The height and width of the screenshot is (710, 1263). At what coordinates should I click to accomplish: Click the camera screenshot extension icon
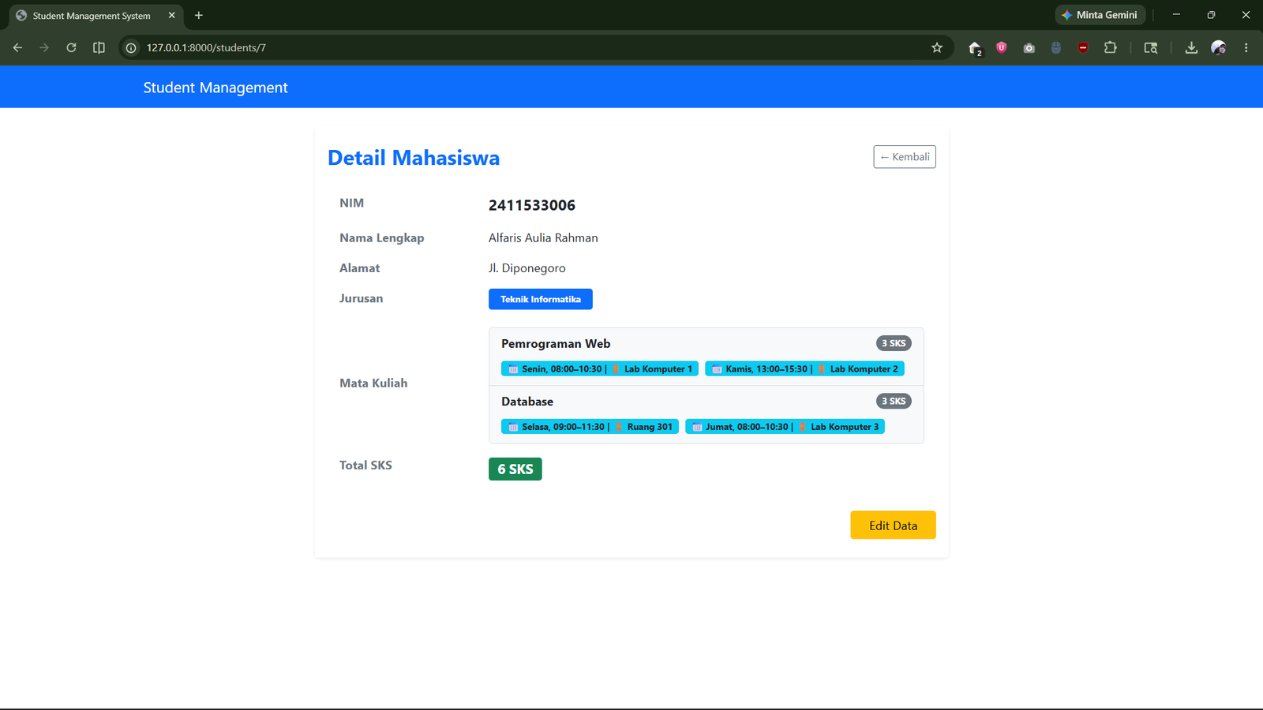[x=1029, y=47]
